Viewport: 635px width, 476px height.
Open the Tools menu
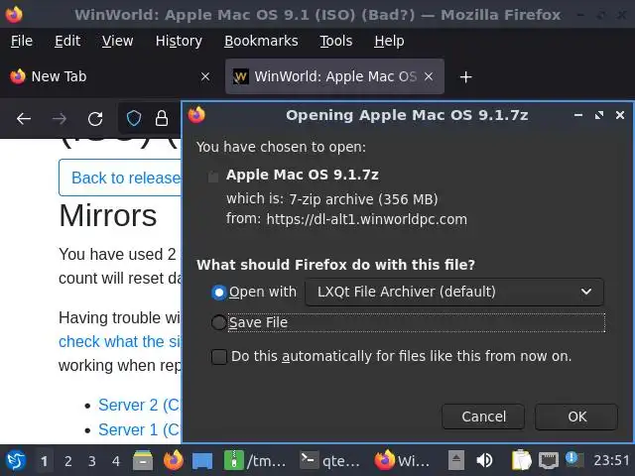point(336,41)
